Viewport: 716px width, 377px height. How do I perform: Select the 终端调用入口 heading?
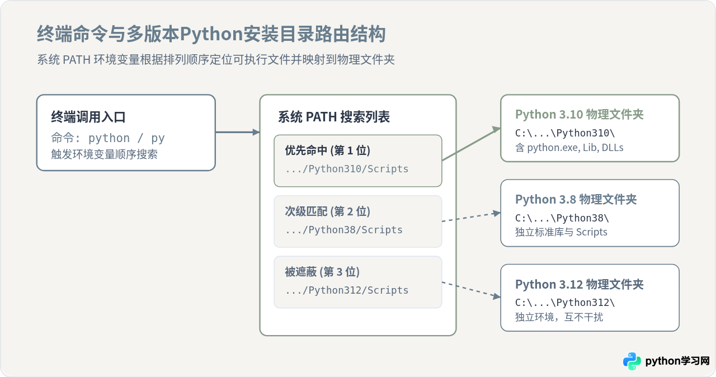pos(88,117)
